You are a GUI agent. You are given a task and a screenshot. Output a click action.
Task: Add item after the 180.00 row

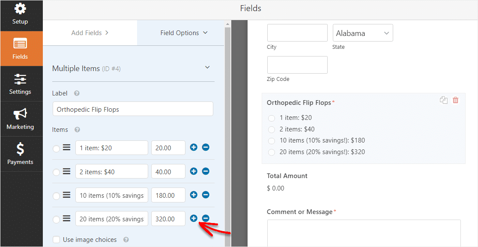[194, 195]
